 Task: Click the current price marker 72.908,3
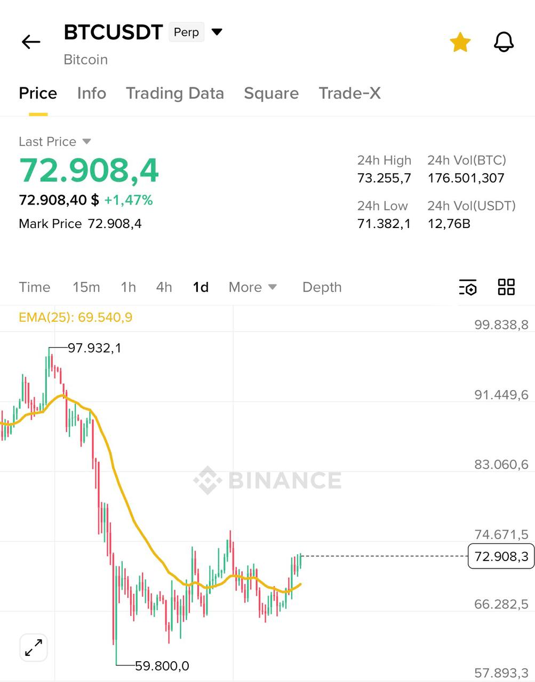click(x=501, y=556)
